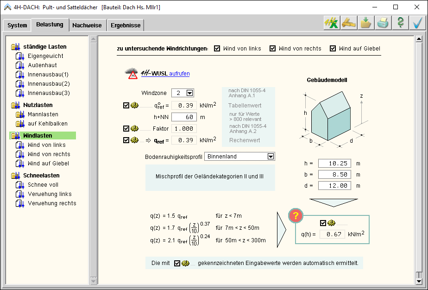Open help with green question mark icon
The height and width of the screenshot is (290, 428).
[400, 23]
